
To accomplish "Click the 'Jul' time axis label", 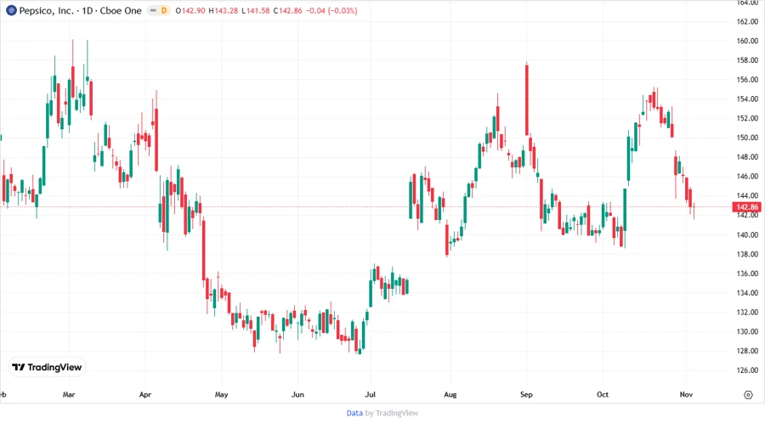I will (x=371, y=395).
